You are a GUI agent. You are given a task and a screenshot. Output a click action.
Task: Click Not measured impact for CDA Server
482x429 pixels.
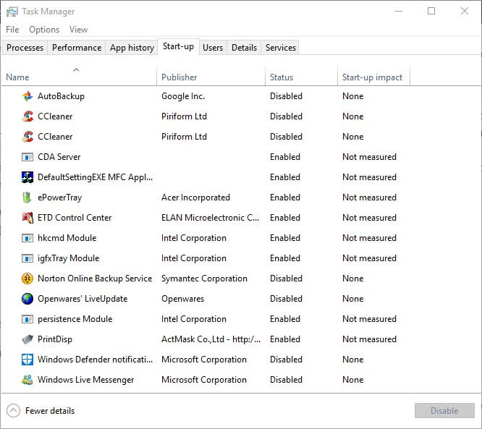(x=369, y=157)
